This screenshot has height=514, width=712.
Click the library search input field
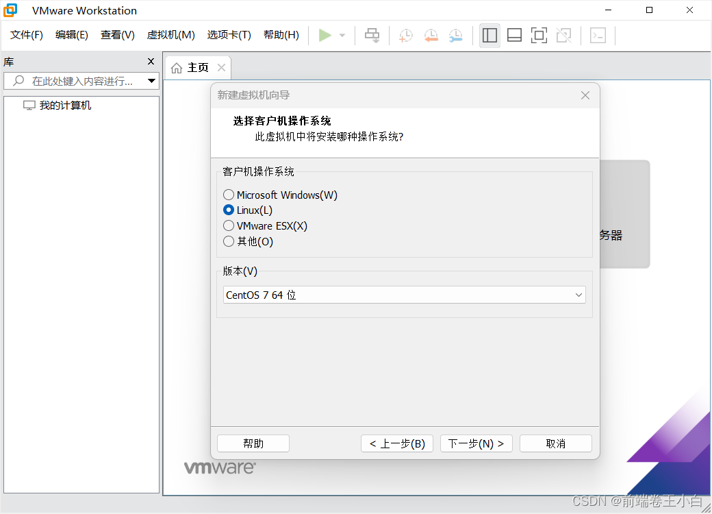(81, 81)
